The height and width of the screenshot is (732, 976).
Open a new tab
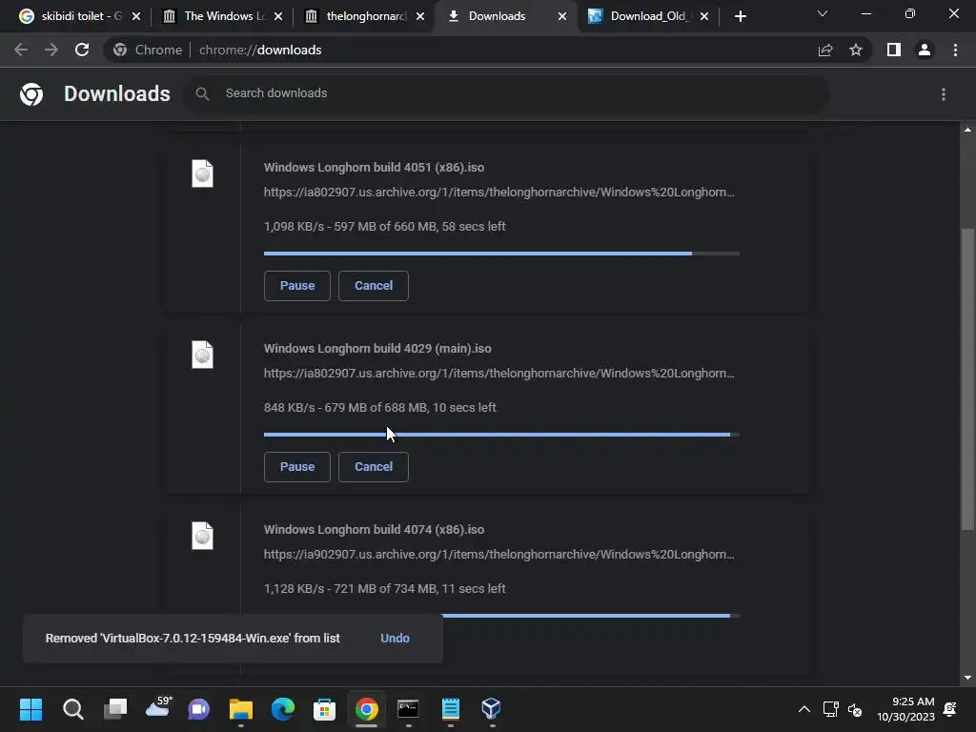(740, 16)
